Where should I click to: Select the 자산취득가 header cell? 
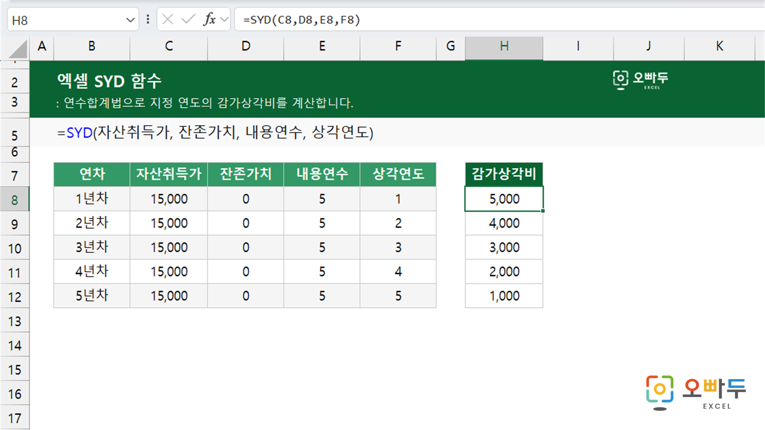click(169, 174)
